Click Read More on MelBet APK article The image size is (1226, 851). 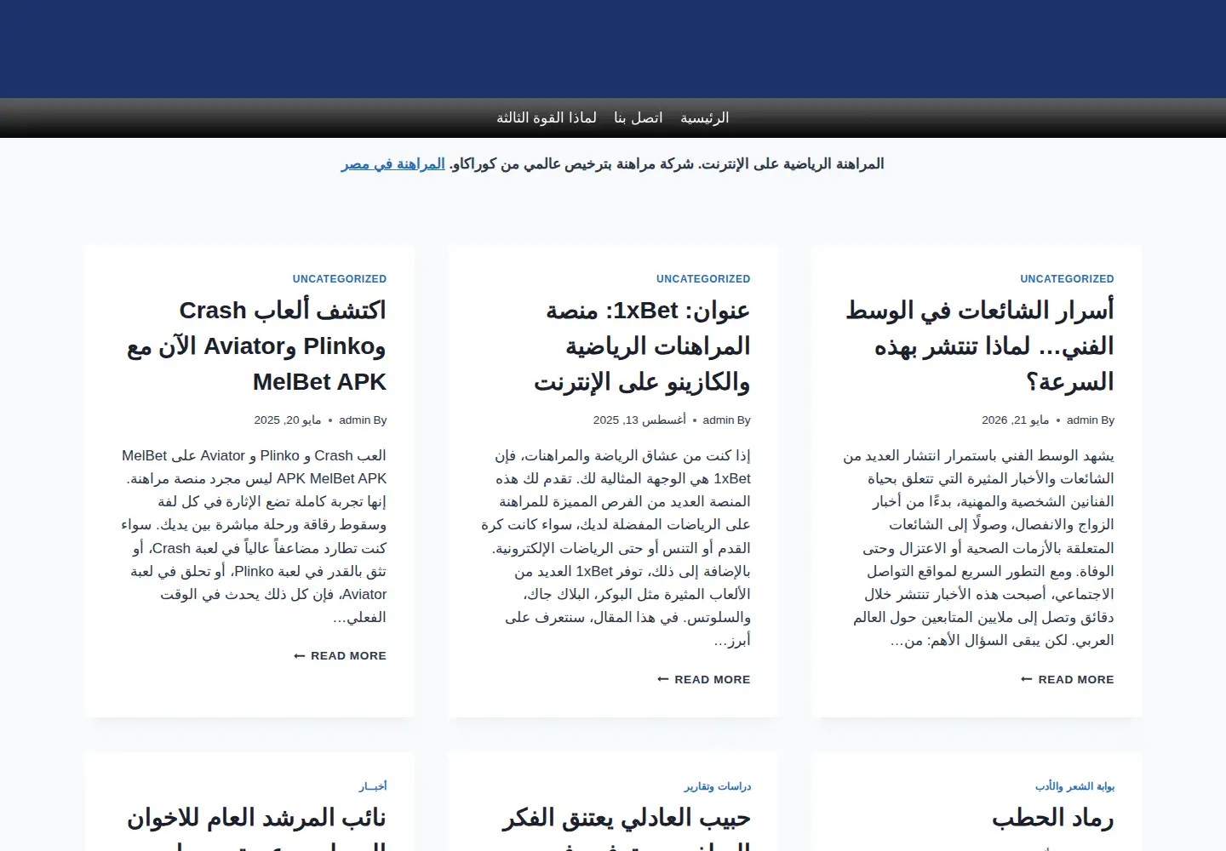(340, 656)
